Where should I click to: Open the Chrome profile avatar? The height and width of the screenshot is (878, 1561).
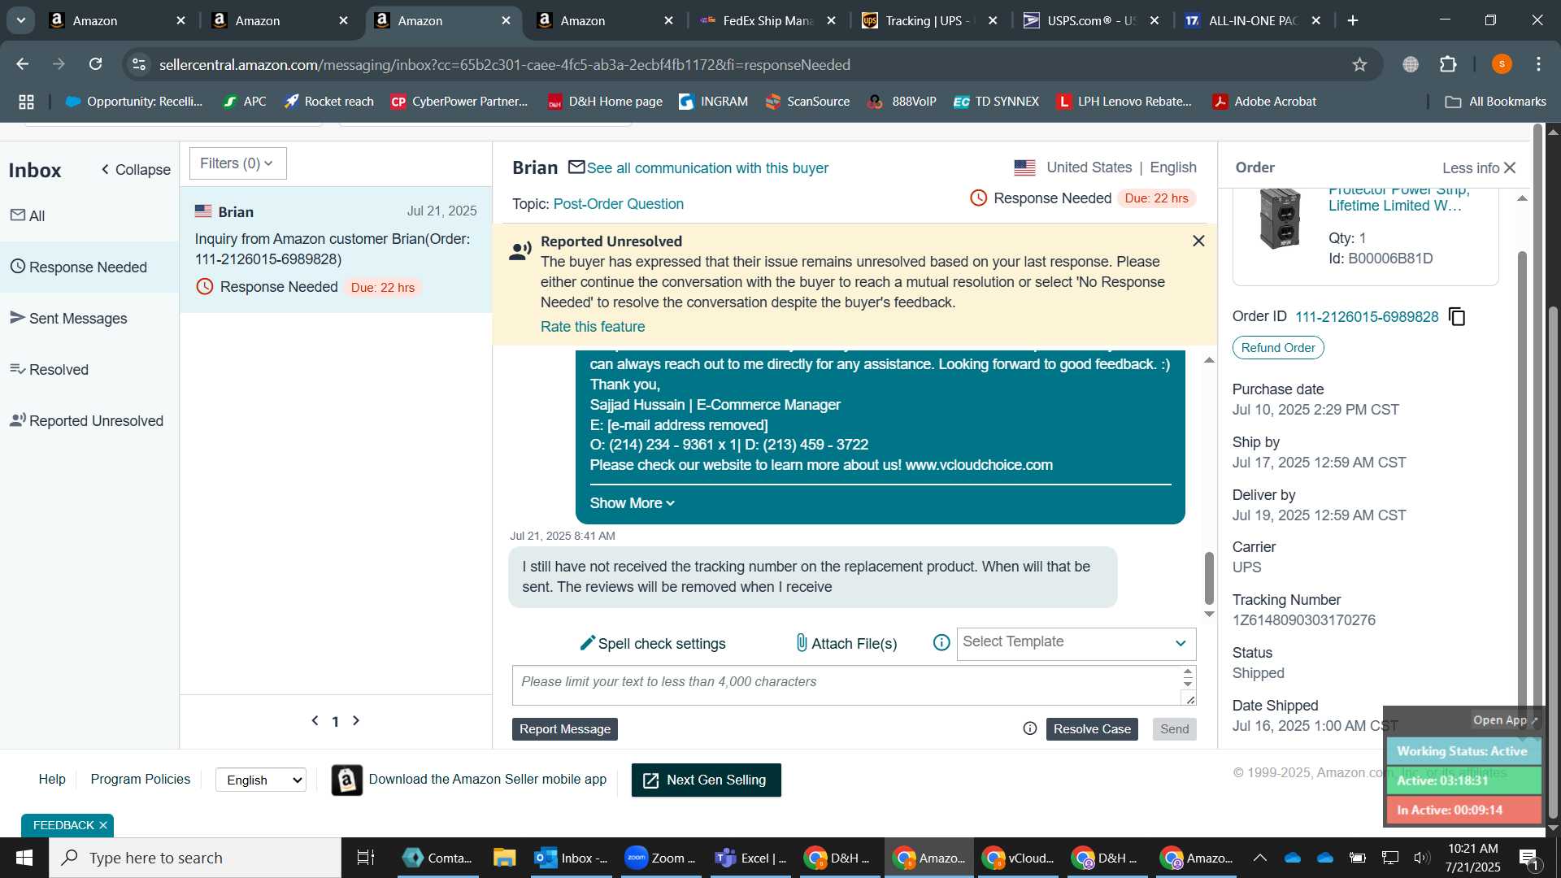1502,64
